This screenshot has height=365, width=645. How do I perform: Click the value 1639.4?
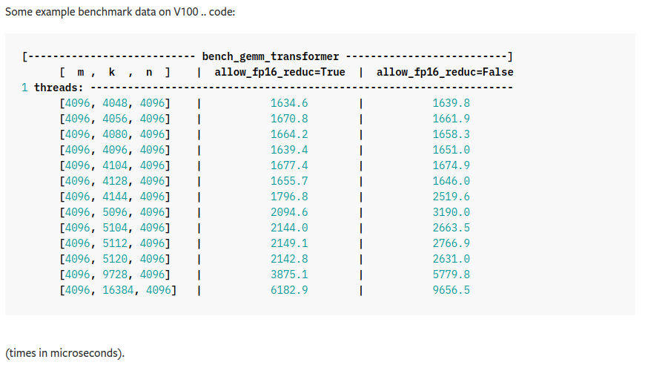tap(289, 150)
